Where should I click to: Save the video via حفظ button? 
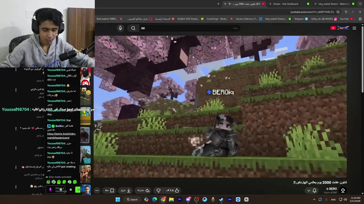point(109,190)
